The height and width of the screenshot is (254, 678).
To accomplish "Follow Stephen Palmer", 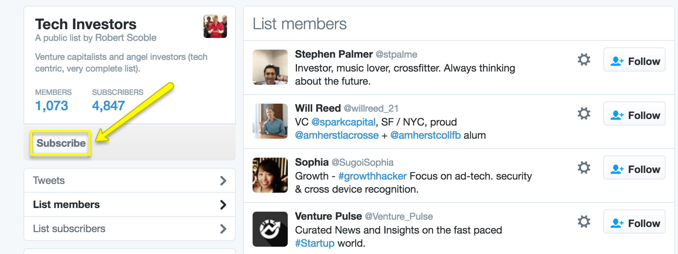I will [x=634, y=60].
